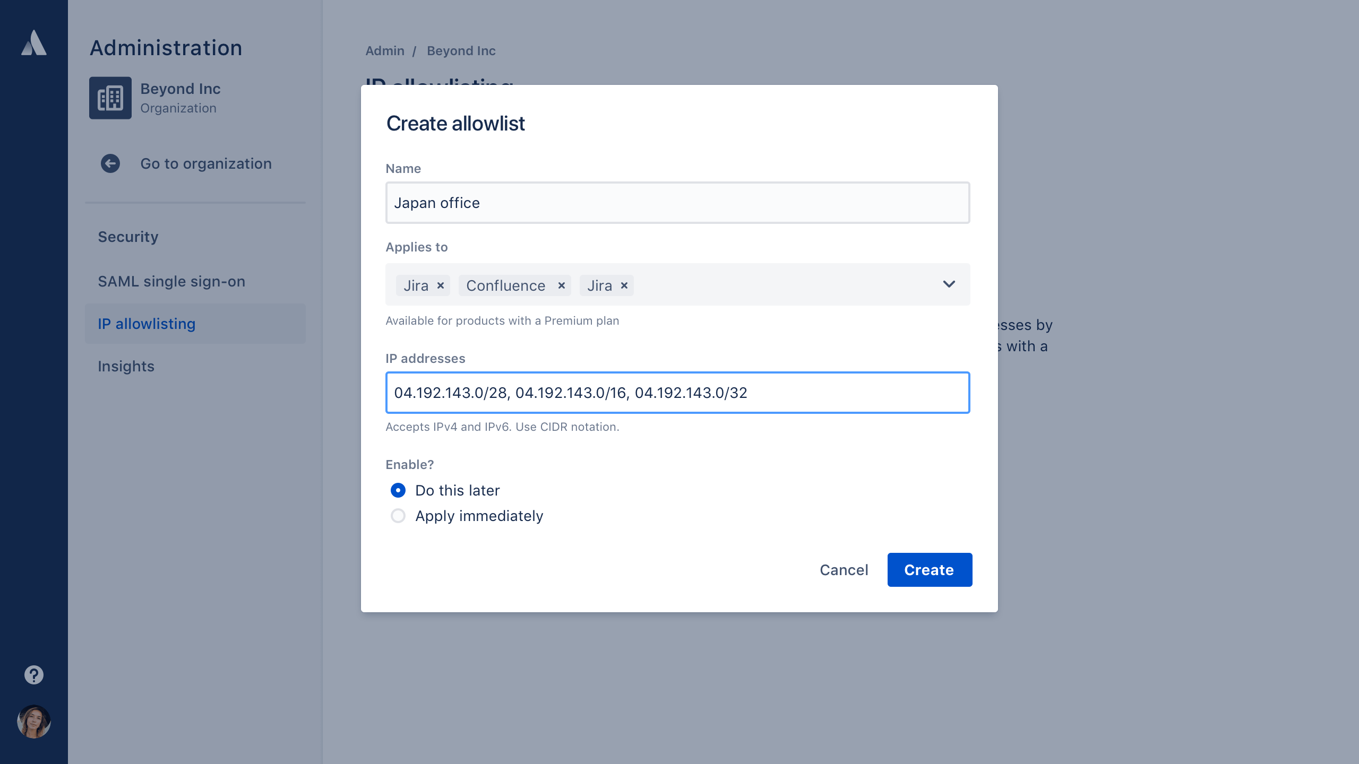This screenshot has width=1359, height=764.
Task: Select the Do this later radio button
Action: 399,490
